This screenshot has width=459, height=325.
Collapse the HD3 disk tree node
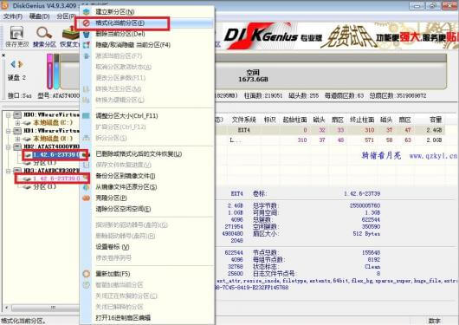click(x=9, y=171)
